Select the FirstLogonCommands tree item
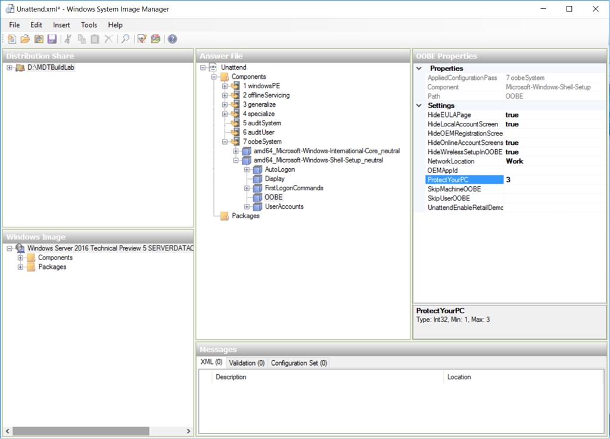 click(x=294, y=188)
